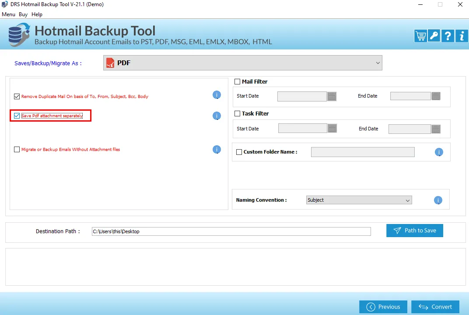Open the Saves/Backup/Migrate As PDF dropdown
This screenshot has width=469, height=315.
click(242, 63)
